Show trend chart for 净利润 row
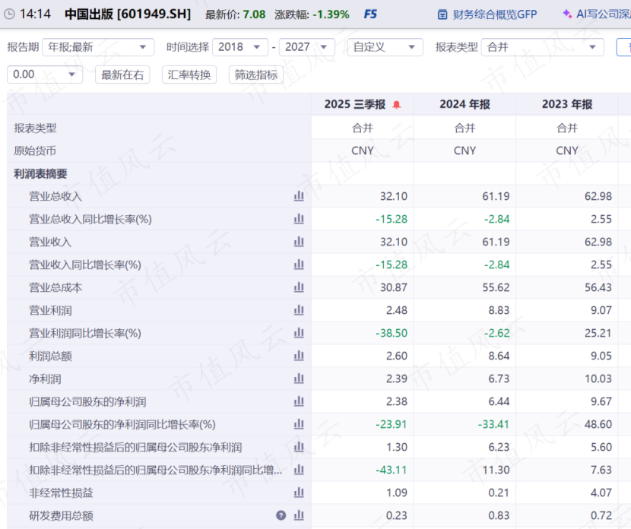The image size is (631, 529). (x=299, y=379)
